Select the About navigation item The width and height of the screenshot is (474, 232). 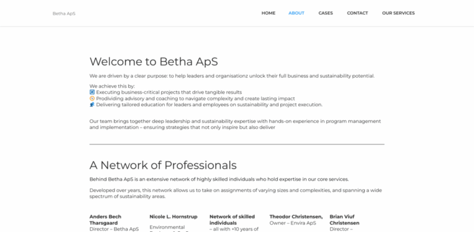(296, 13)
